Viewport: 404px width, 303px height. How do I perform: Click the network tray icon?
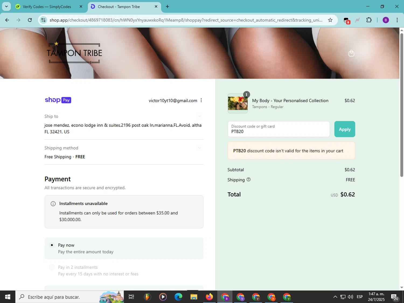click(x=343, y=297)
